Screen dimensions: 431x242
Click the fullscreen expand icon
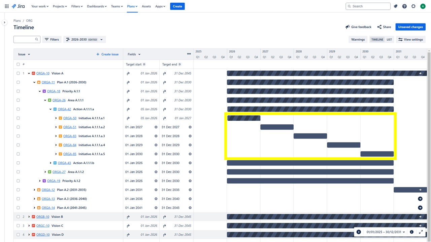click(x=421, y=232)
